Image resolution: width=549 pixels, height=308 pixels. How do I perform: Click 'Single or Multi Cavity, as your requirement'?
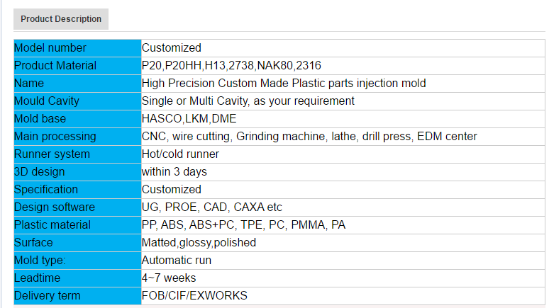click(x=248, y=101)
